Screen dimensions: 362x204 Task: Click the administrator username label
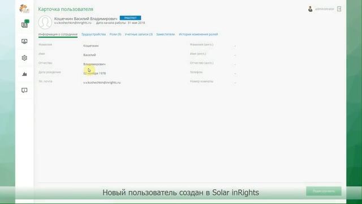point(325,9)
